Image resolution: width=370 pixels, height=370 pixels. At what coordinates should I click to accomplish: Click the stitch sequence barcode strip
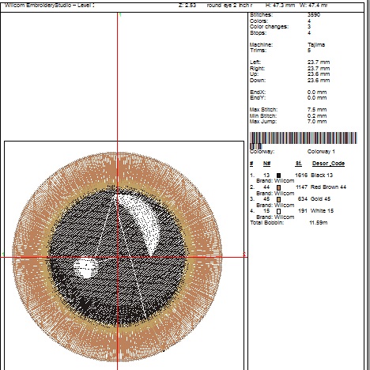coord(304,138)
